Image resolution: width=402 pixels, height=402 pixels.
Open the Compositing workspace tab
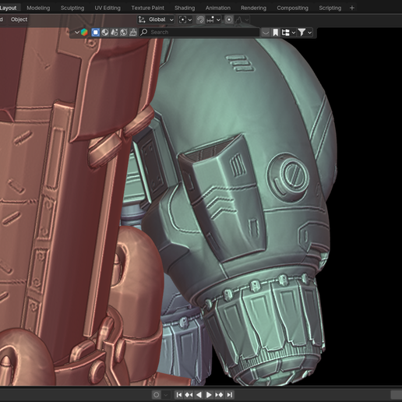coord(292,8)
